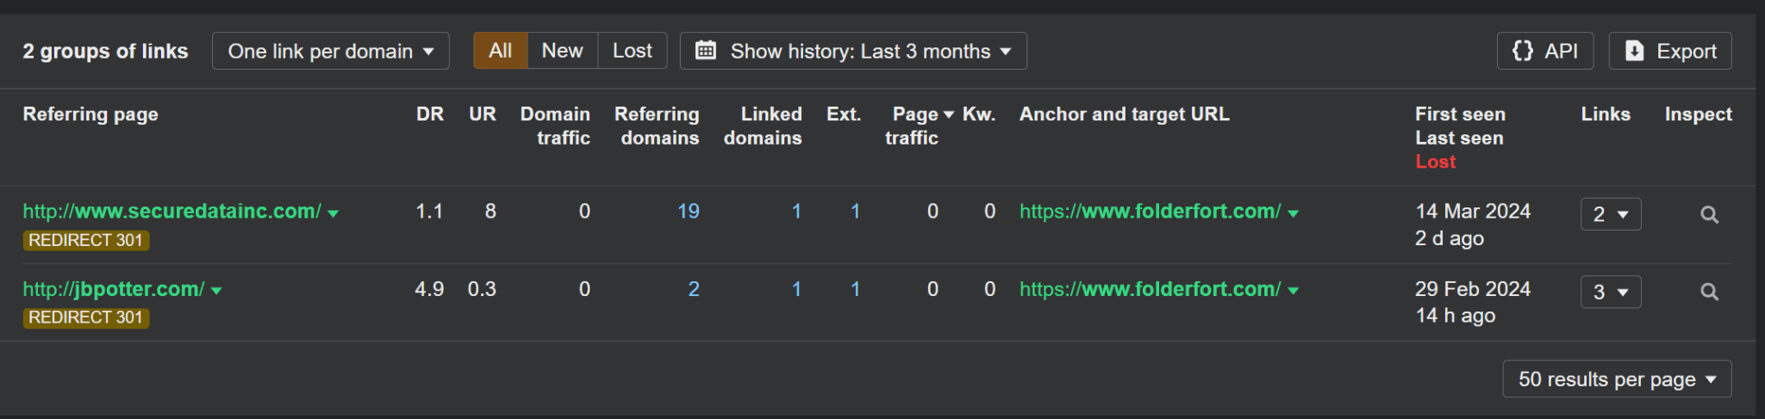Sort by the Page traffic column
Screen dimensions: 1765x419
[915, 114]
